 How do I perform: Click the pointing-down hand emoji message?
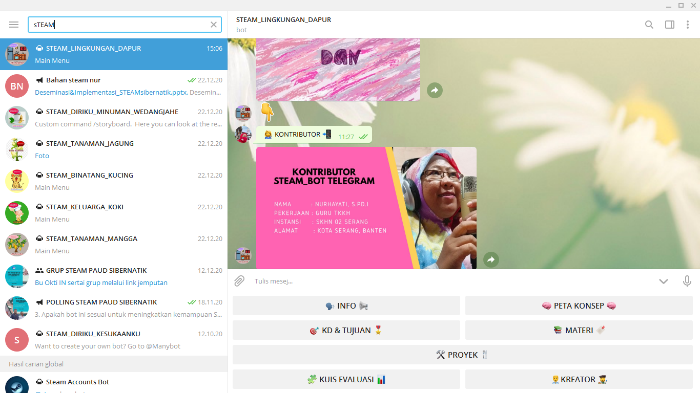coord(266,112)
